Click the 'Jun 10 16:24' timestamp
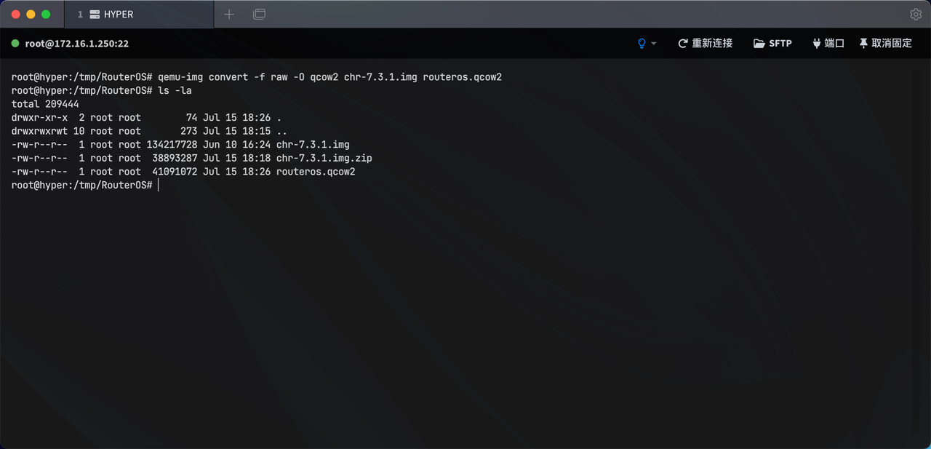 coord(237,145)
